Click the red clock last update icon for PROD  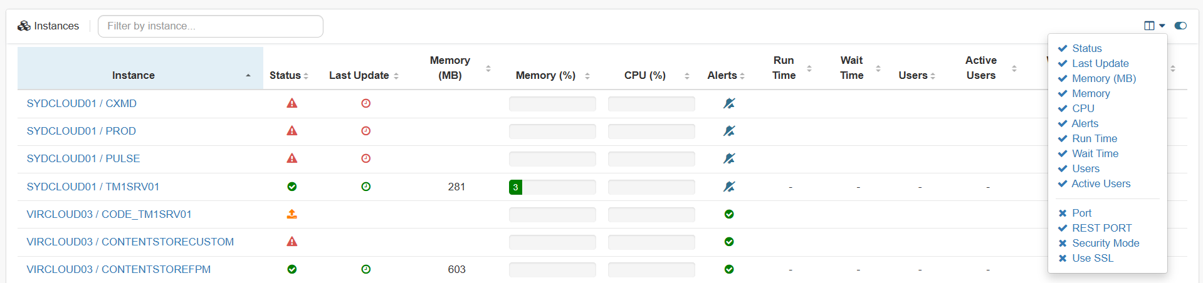click(x=366, y=131)
